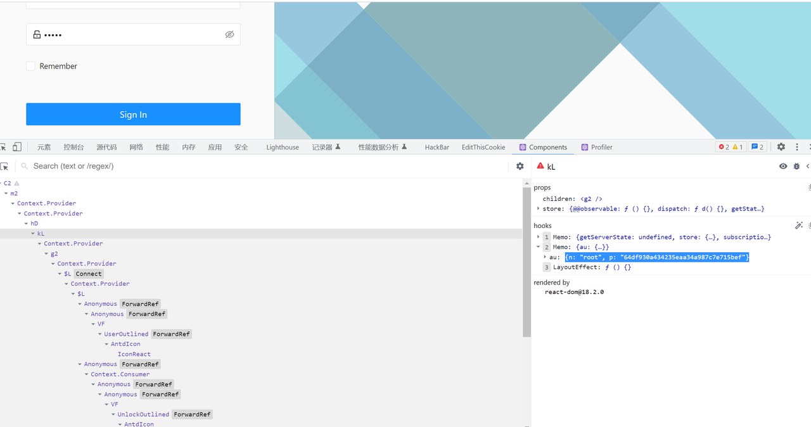Click the inspect element picker icon

[x=3, y=147]
